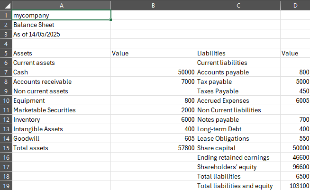Image resolution: width=310 pixels, height=190 pixels.
Task: Click the select-all corner triangle
Action: tap(8, 6)
